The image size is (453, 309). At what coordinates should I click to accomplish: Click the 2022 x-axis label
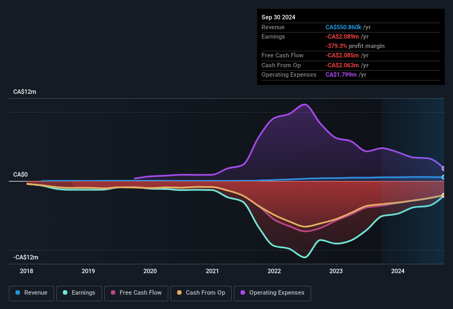[274, 271]
